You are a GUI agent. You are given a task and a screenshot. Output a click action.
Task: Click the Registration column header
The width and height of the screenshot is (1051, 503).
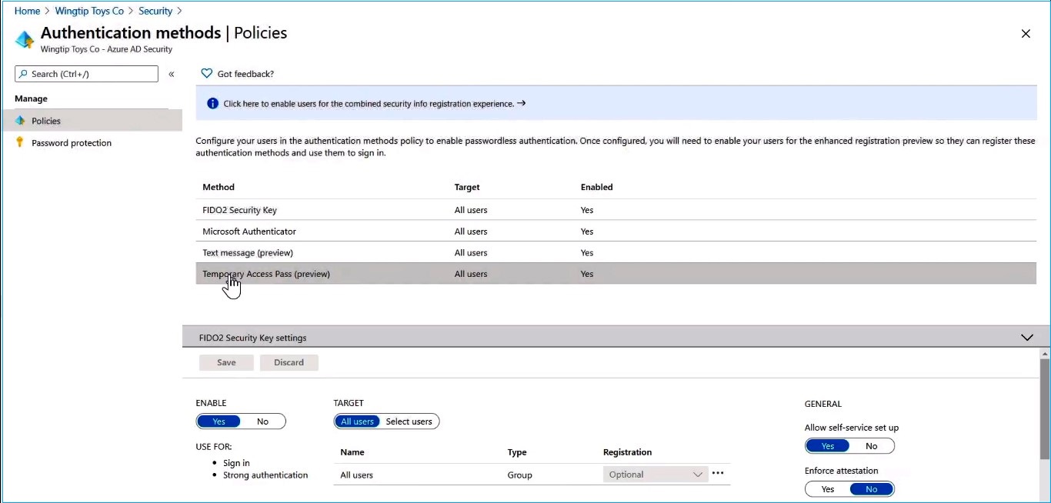628,452
